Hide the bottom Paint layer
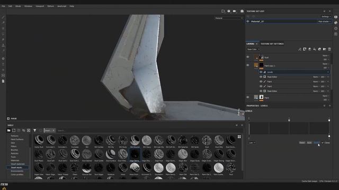 [x=248, y=97]
